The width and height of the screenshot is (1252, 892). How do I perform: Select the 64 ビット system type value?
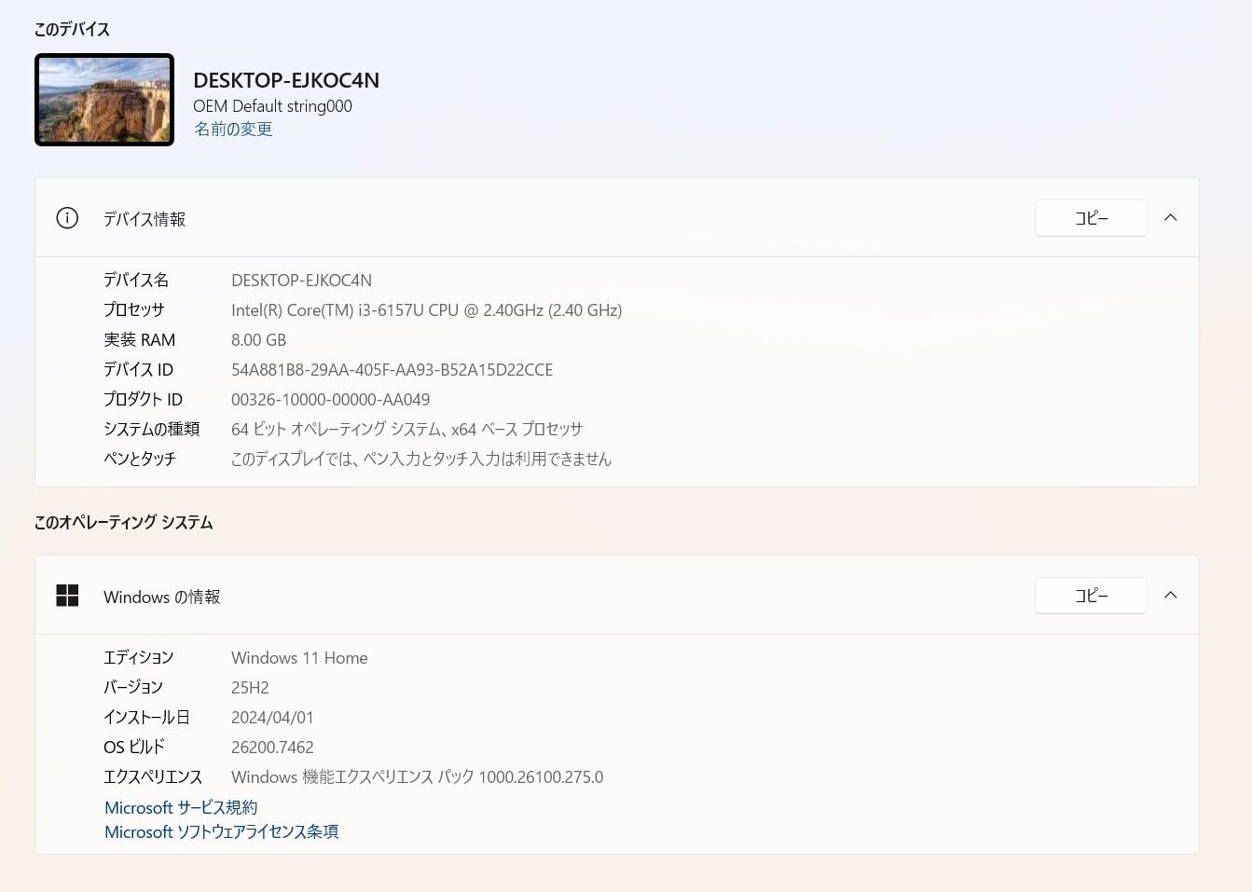406,430
